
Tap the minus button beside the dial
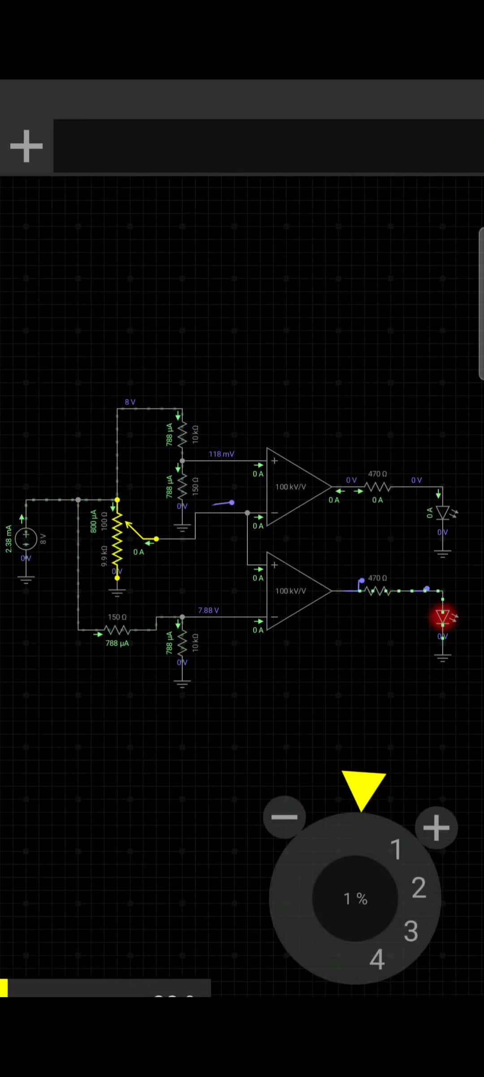(x=284, y=817)
